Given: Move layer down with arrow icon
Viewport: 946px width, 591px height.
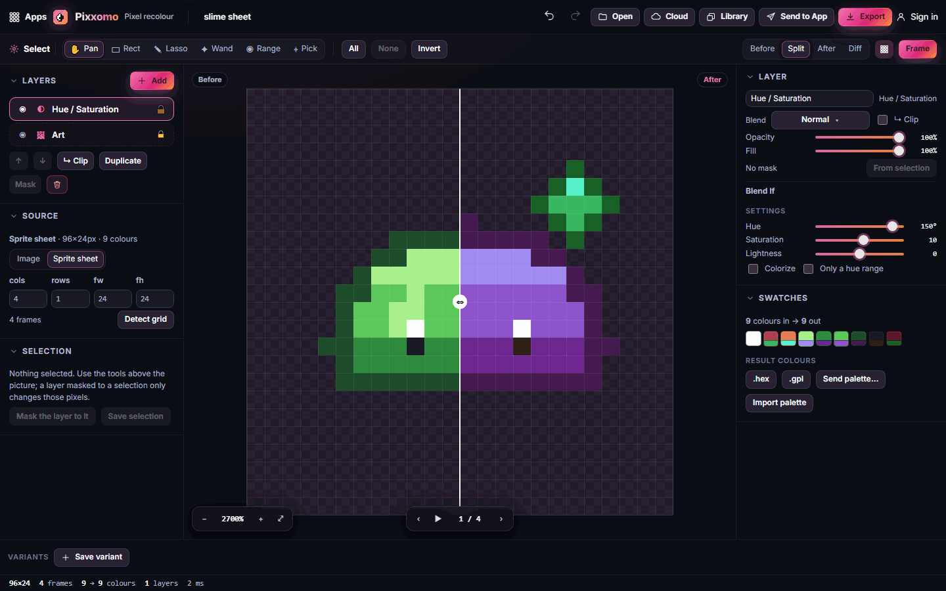Looking at the screenshot, I should pos(43,161).
